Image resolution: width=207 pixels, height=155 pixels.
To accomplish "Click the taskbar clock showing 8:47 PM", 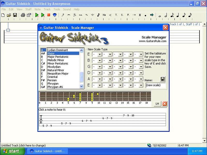I will click(197, 151).
